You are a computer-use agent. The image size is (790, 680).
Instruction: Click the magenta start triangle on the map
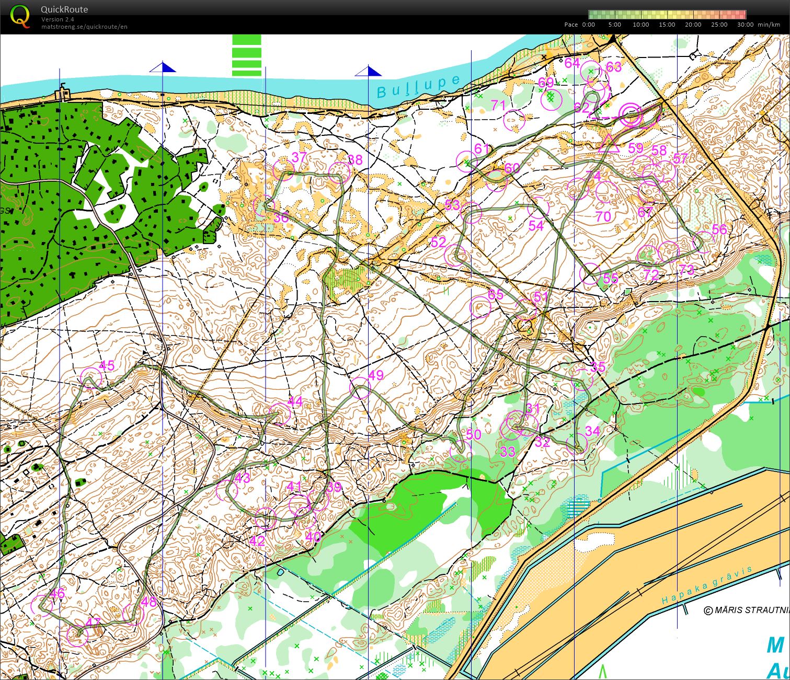click(x=609, y=143)
